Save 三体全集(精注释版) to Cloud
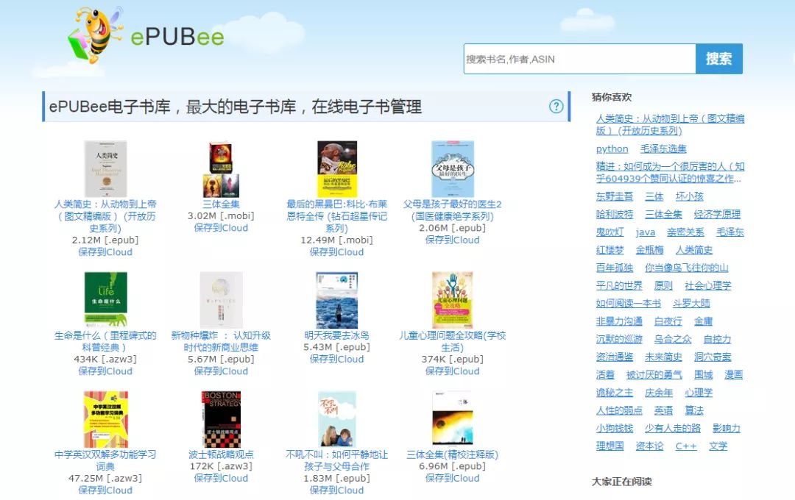 tap(451, 478)
